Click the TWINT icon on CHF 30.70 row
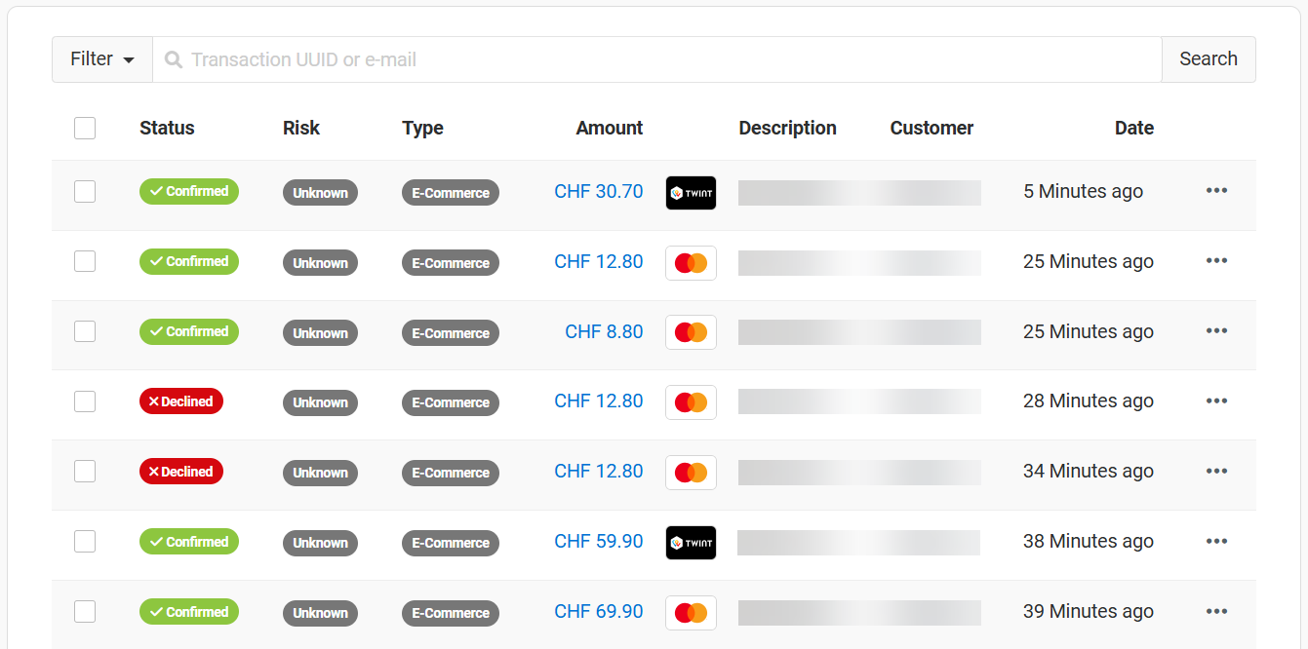The width and height of the screenshot is (1308, 649). [x=691, y=193]
